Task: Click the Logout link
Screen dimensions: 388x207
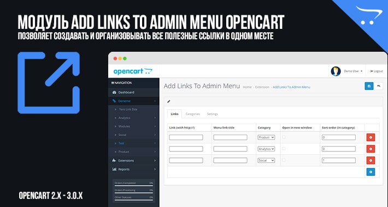Action: pyautogui.click(x=377, y=71)
